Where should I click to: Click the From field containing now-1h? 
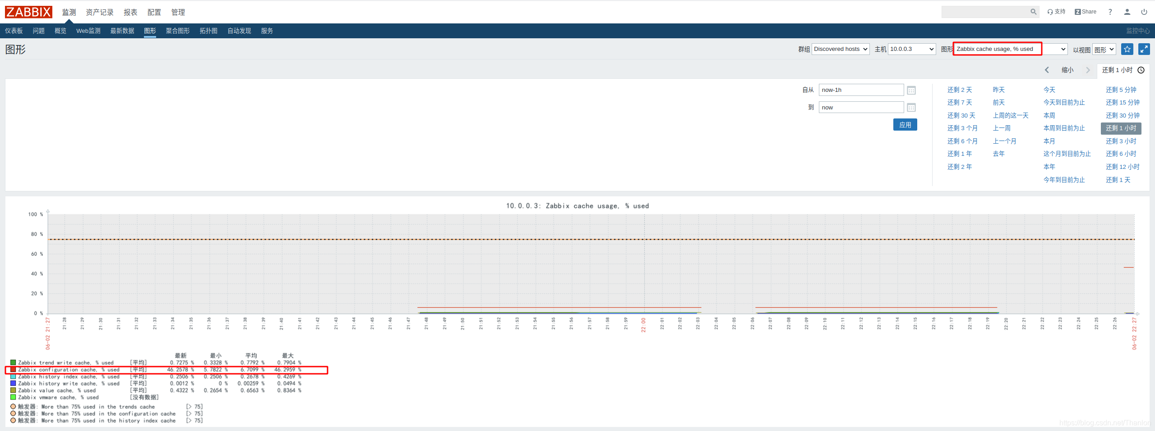(x=861, y=90)
